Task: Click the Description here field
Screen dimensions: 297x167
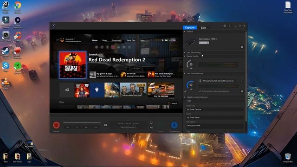Action: (x=215, y=126)
